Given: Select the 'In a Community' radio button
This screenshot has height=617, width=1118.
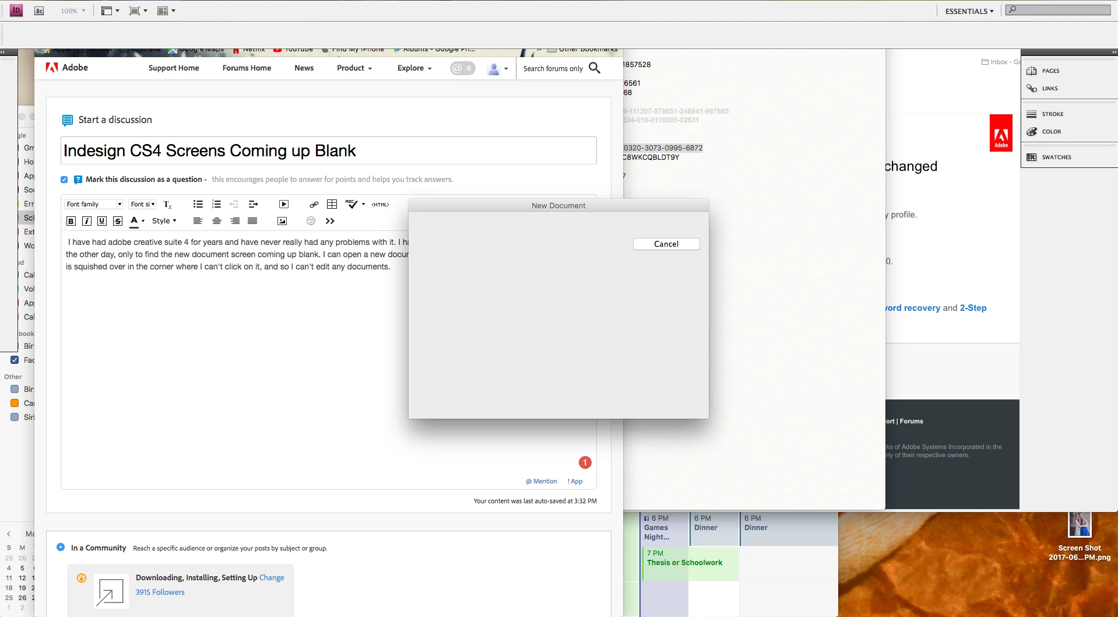Looking at the screenshot, I should 61,547.
